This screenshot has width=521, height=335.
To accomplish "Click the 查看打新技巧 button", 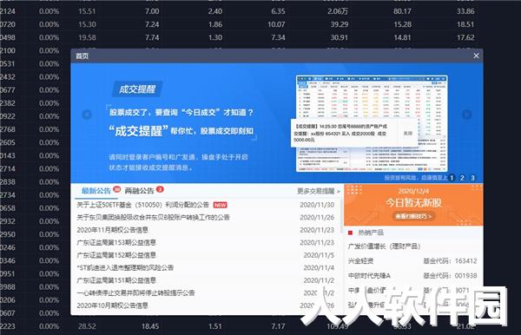I will (413, 216).
